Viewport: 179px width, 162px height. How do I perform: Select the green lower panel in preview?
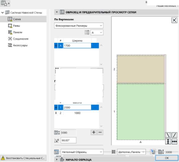[x=141, y=112]
